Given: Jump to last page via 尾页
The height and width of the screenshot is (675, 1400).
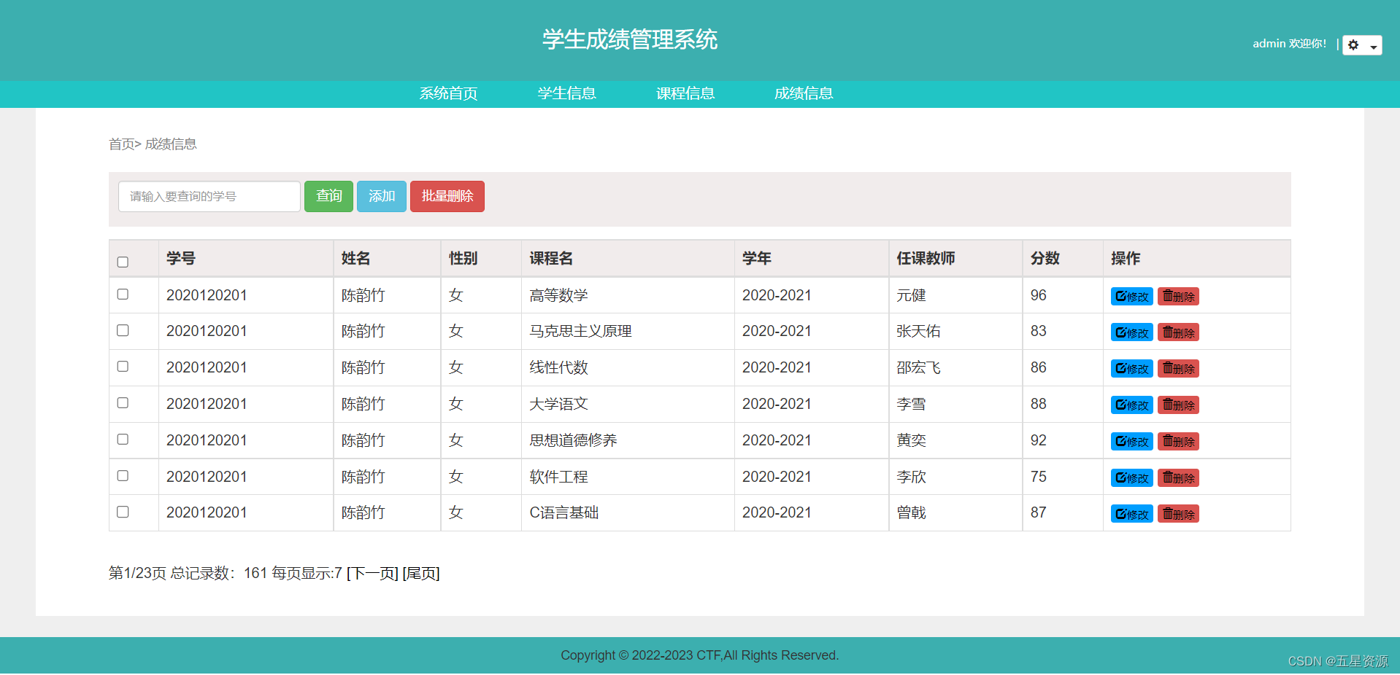Looking at the screenshot, I should pos(421,574).
